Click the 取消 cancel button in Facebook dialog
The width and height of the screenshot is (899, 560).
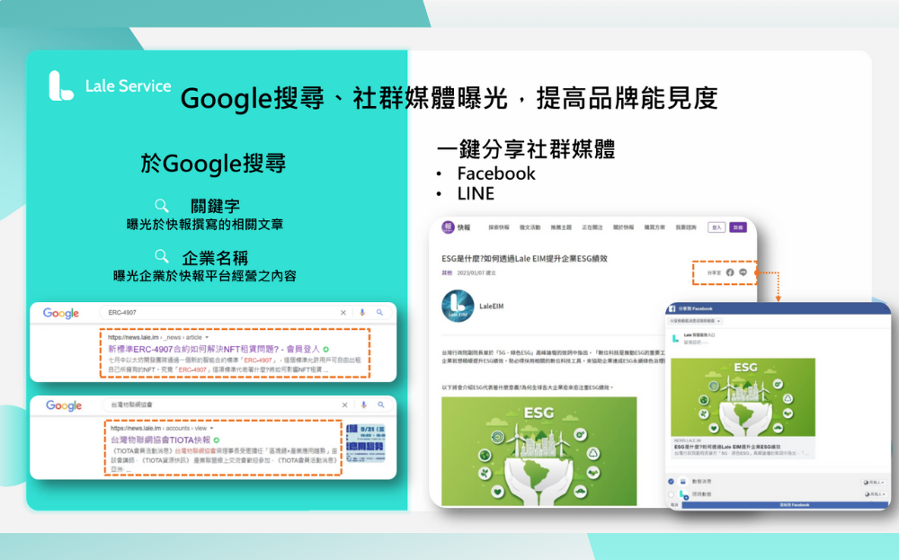pyautogui.click(x=674, y=505)
